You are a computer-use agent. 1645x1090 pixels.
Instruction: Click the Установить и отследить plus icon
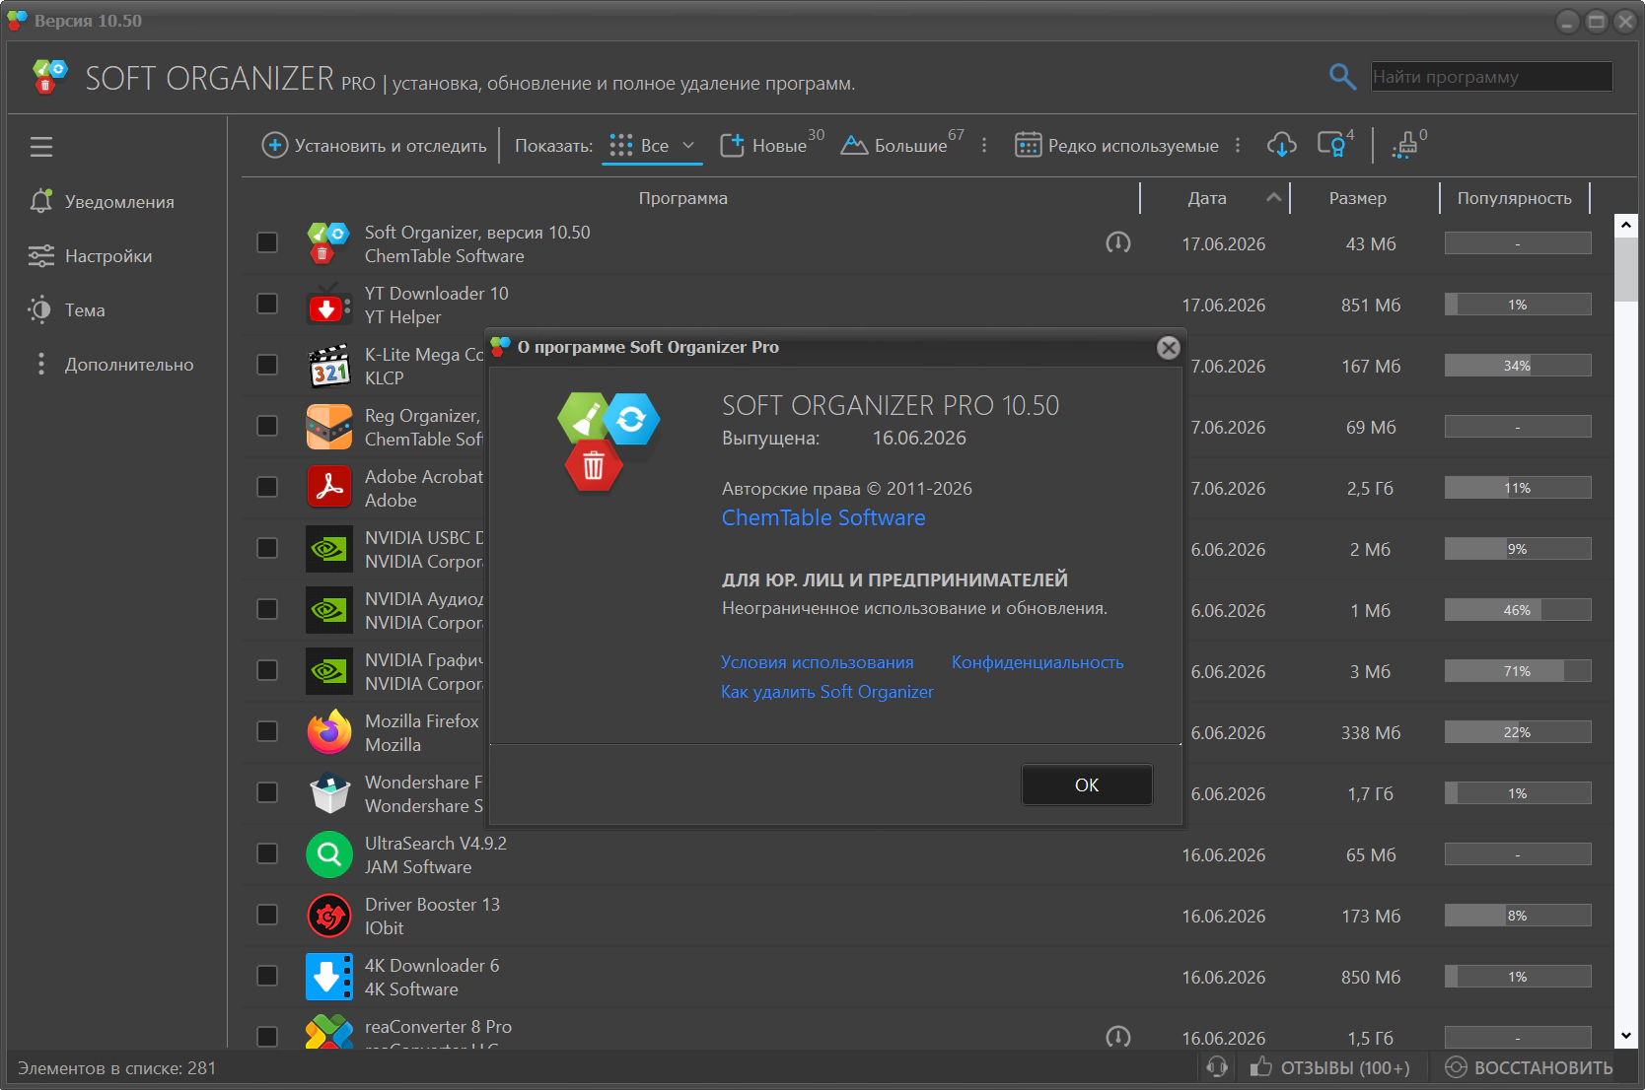274,145
